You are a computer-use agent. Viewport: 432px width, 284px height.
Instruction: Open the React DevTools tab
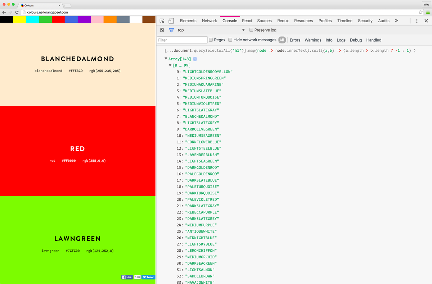pos(247,21)
